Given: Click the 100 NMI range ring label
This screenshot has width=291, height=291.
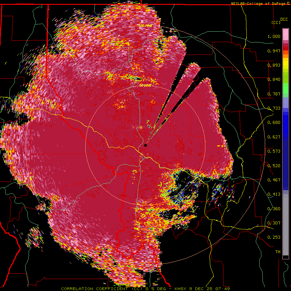Looking at the screenshot, I should (145, 26).
